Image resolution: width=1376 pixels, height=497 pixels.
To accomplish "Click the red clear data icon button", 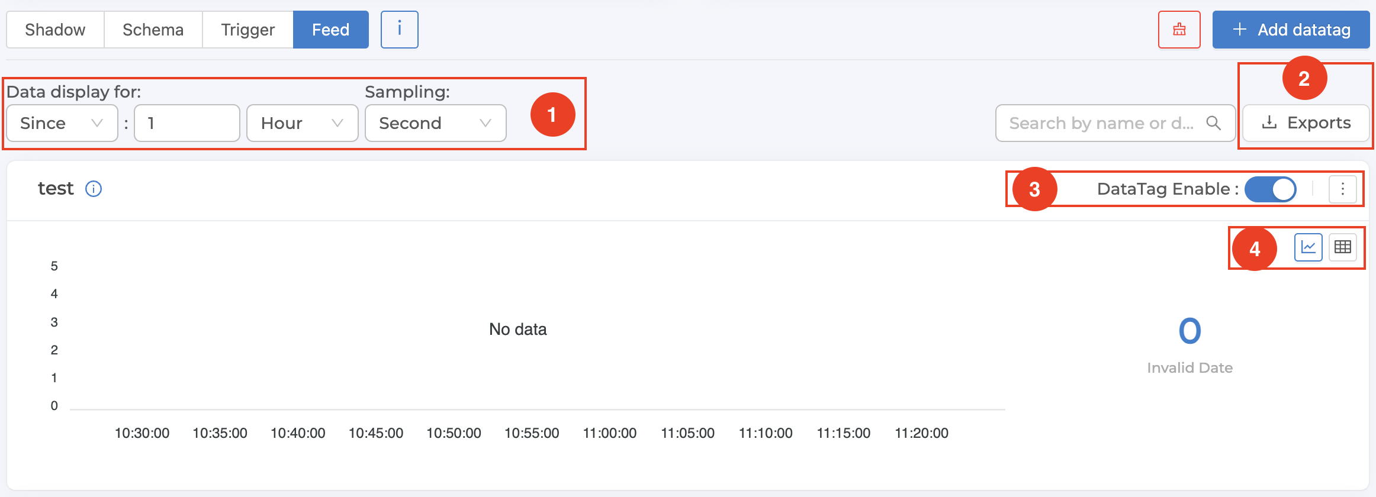I will tap(1179, 30).
